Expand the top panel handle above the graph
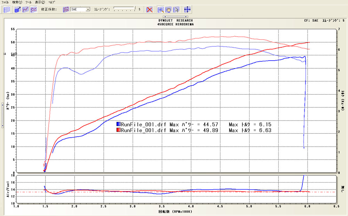Viewport: 348px width, 216px height. [x=176, y=16]
